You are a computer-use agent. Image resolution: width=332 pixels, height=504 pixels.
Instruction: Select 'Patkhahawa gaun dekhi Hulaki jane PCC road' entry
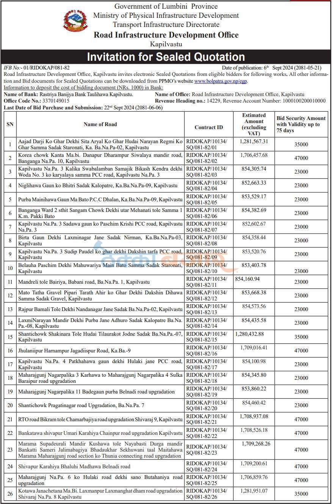pos(100,364)
